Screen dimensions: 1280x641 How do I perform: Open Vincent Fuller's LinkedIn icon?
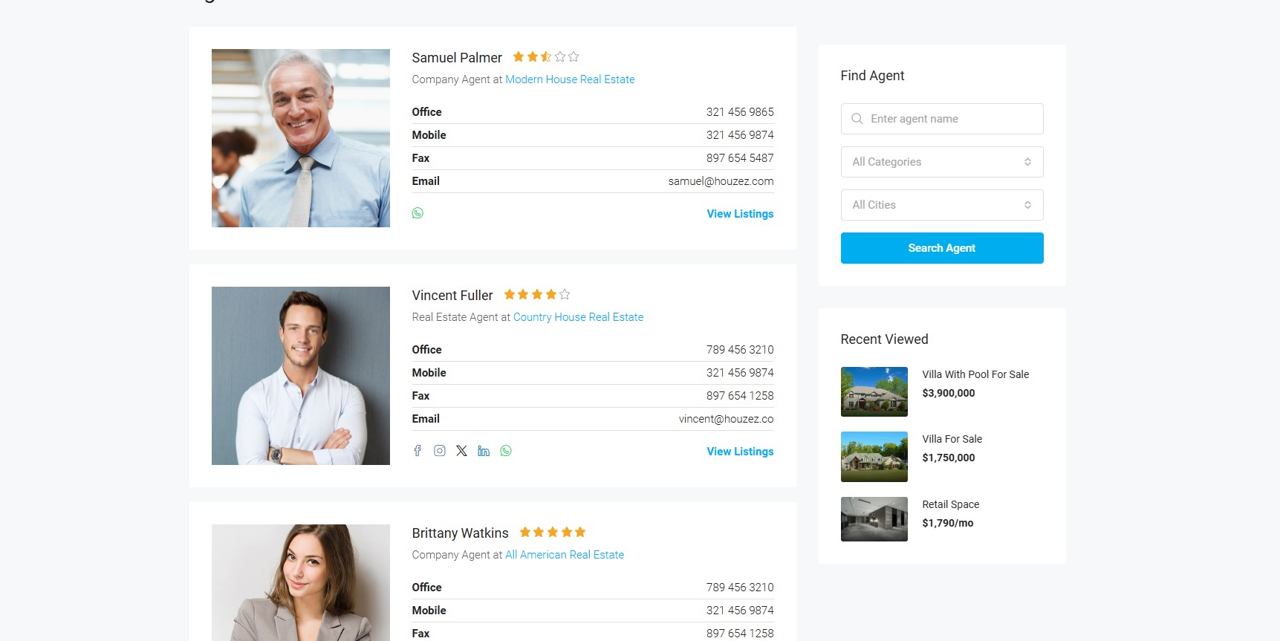click(x=484, y=451)
